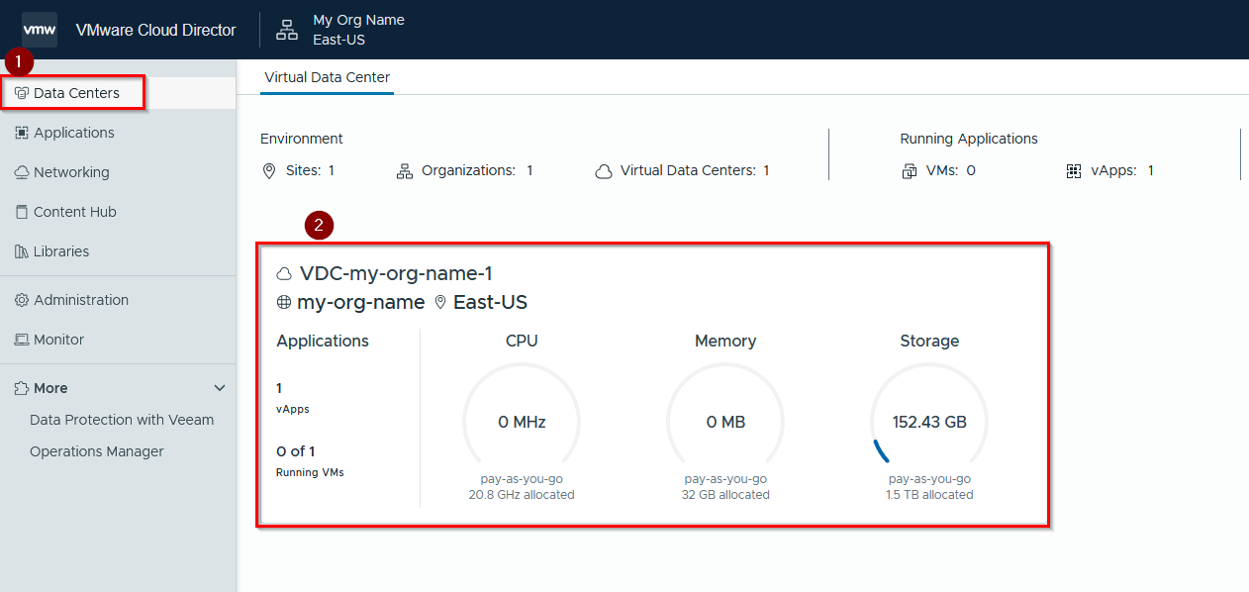Click the "Sites: 1" environment entry
Screen dimensions: 1249x592
[299, 171]
